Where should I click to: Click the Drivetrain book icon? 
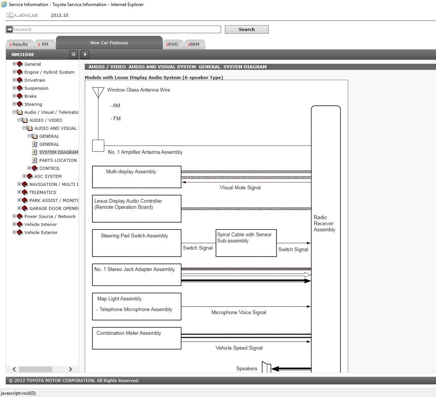[20, 80]
